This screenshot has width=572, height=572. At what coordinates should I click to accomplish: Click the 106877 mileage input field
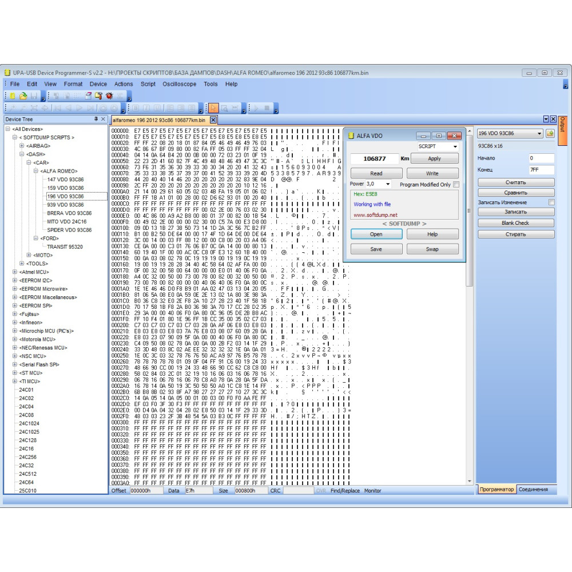point(375,158)
